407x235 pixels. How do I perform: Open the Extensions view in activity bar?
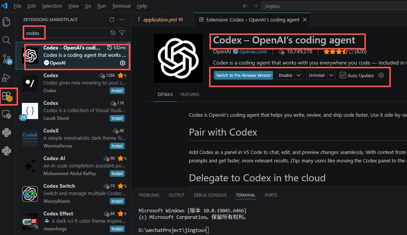(7, 96)
